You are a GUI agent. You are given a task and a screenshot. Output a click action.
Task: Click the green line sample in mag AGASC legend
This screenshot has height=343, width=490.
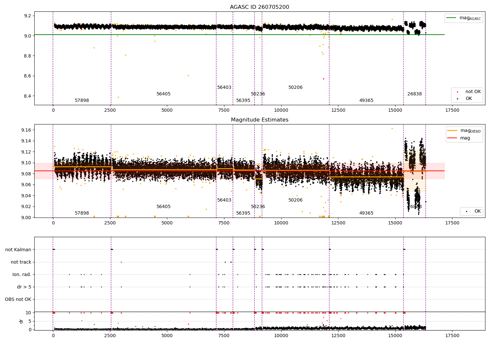tap(451, 18)
